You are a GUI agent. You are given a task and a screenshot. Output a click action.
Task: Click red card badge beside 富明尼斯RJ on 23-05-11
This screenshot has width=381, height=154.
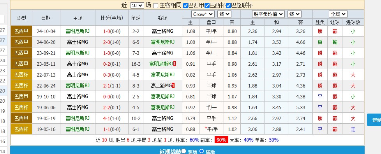point(175,64)
